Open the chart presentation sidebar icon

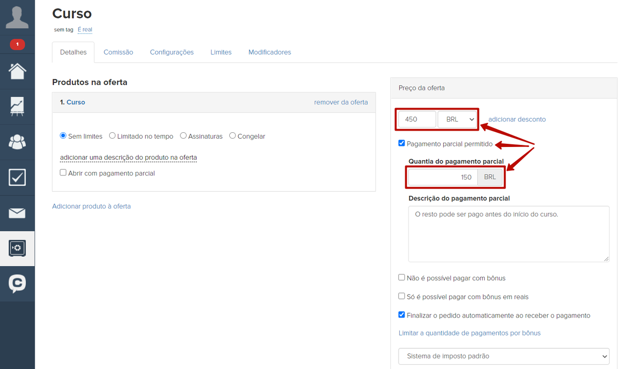pyautogui.click(x=17, y=107)
